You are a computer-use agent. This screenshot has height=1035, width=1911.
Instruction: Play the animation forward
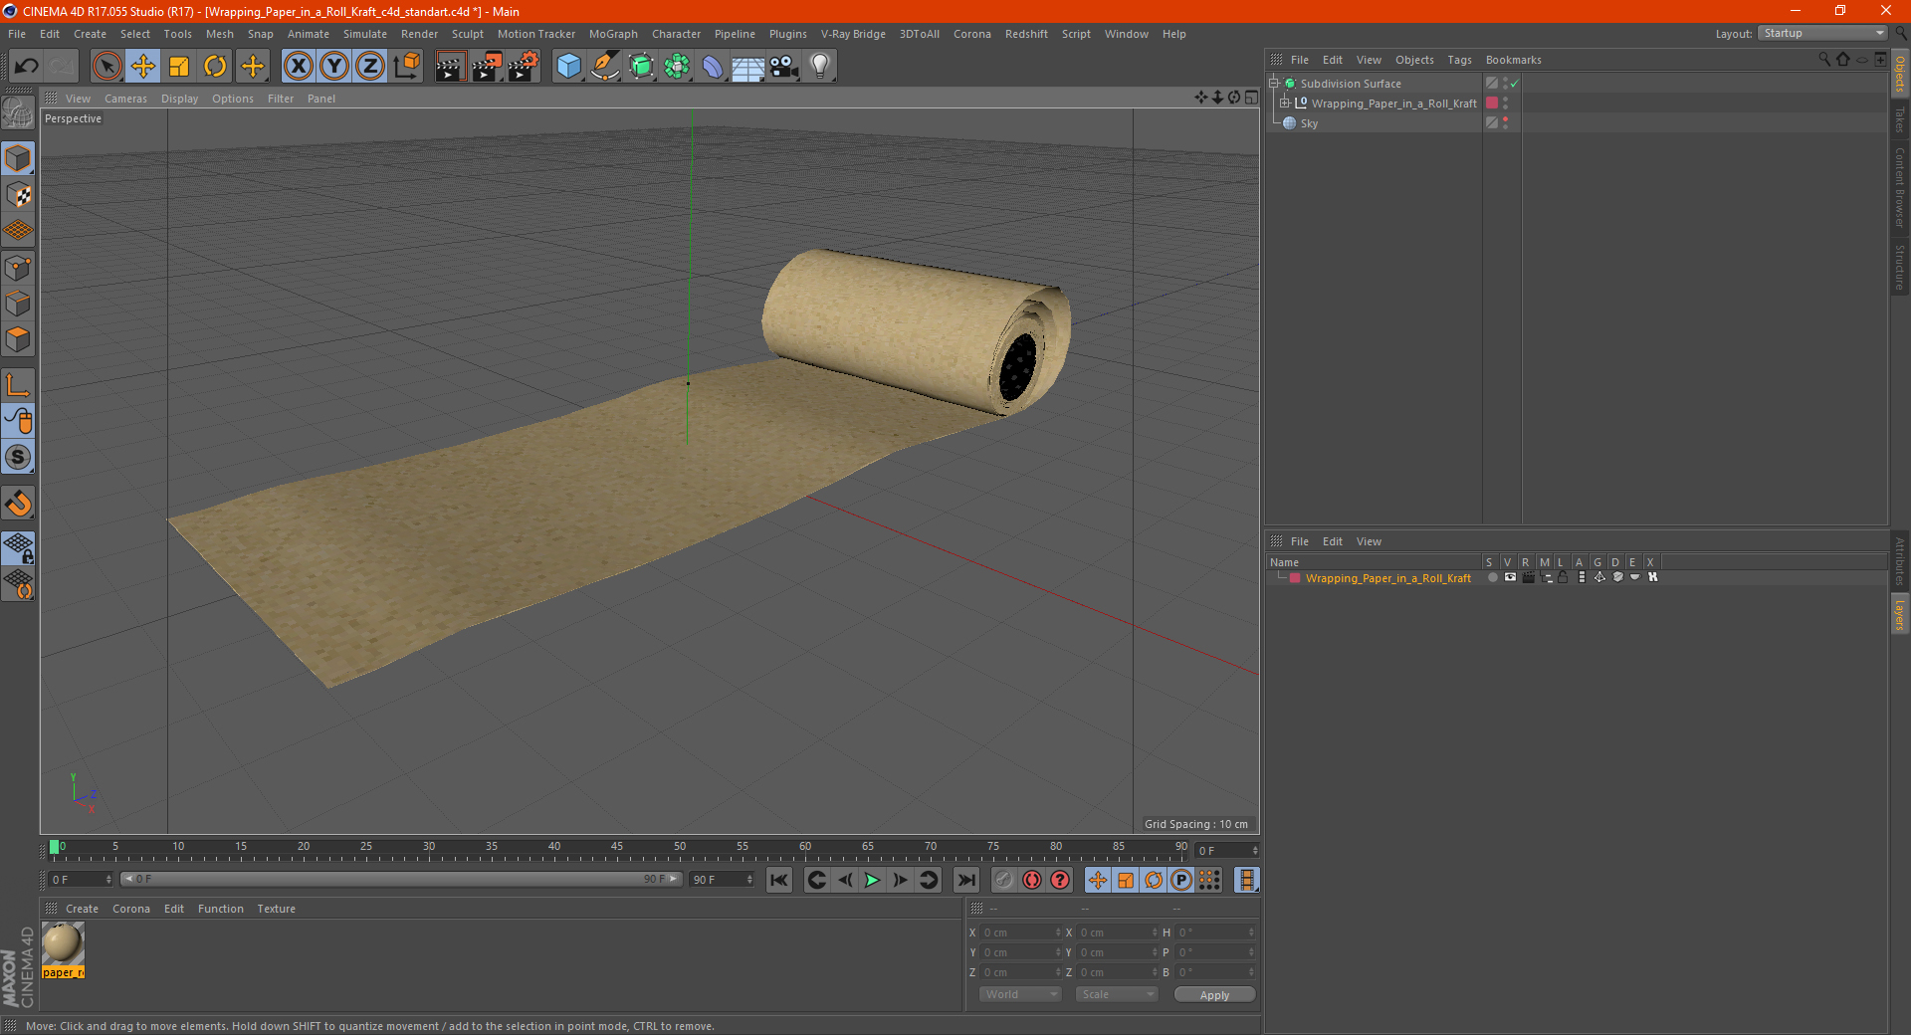click(872, 880)
